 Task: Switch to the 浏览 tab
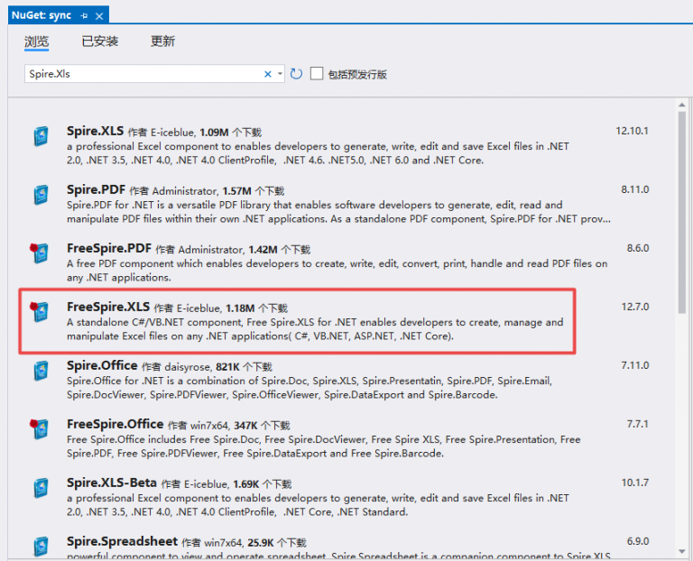[x=36, y=41]
